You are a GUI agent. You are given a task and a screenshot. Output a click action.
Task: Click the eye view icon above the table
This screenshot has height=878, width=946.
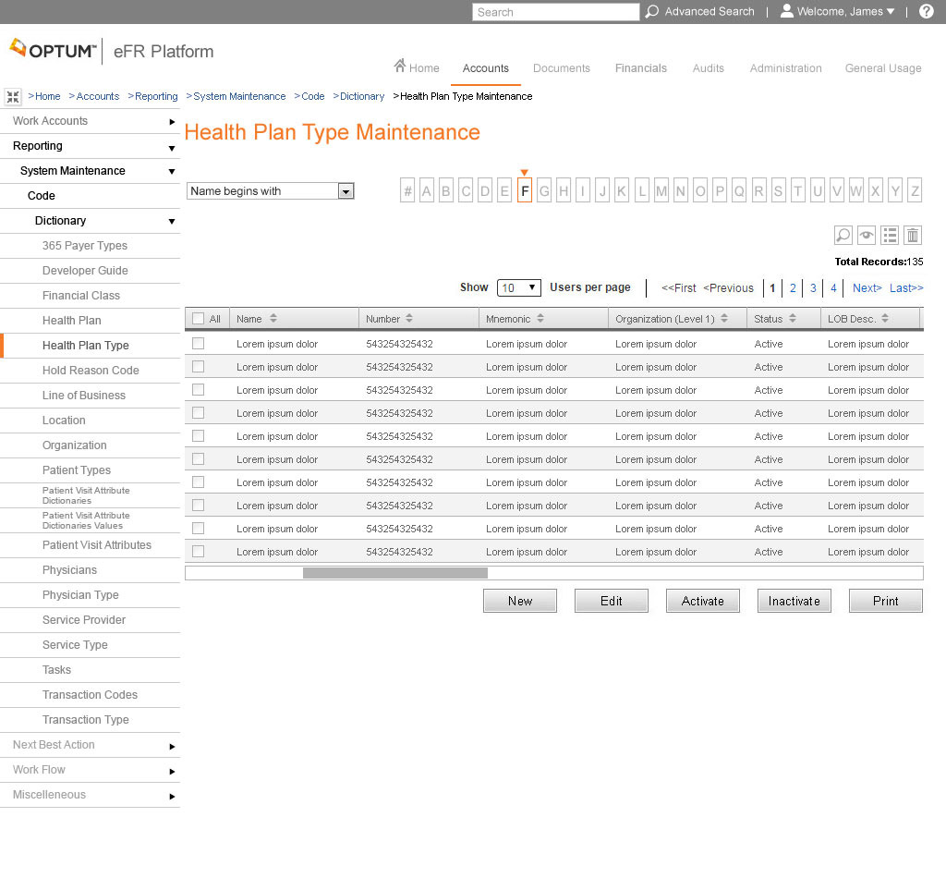(x=867, y=236)
